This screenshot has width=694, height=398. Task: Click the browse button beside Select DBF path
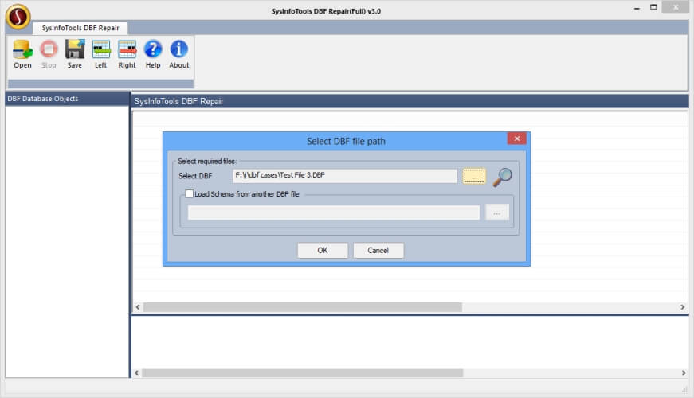coord(474,176)
